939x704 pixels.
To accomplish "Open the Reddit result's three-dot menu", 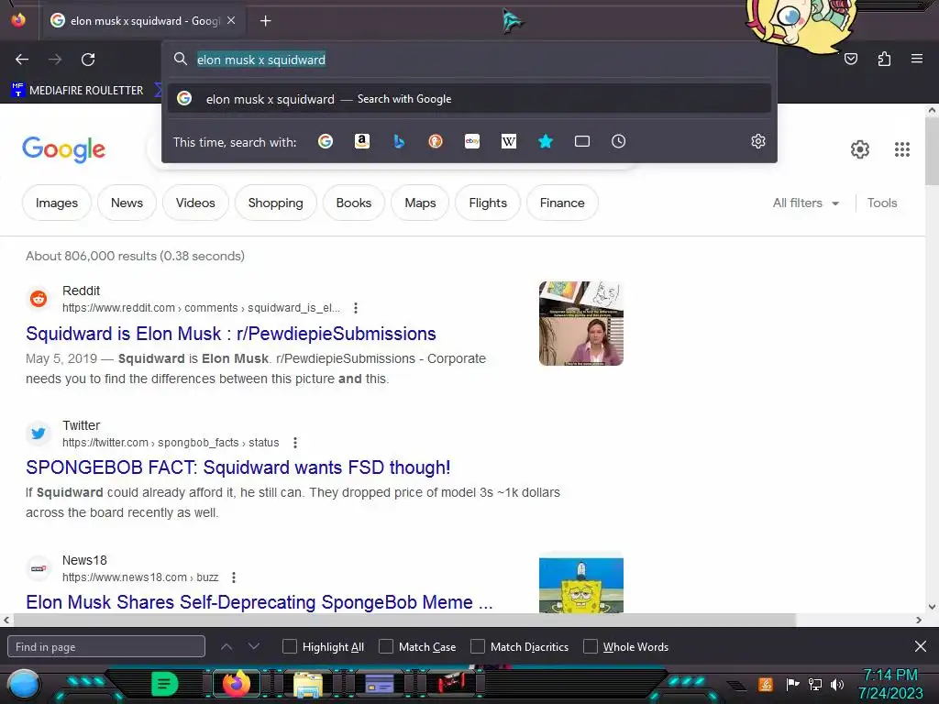I will pyautogui.click(x=356, y=308).
